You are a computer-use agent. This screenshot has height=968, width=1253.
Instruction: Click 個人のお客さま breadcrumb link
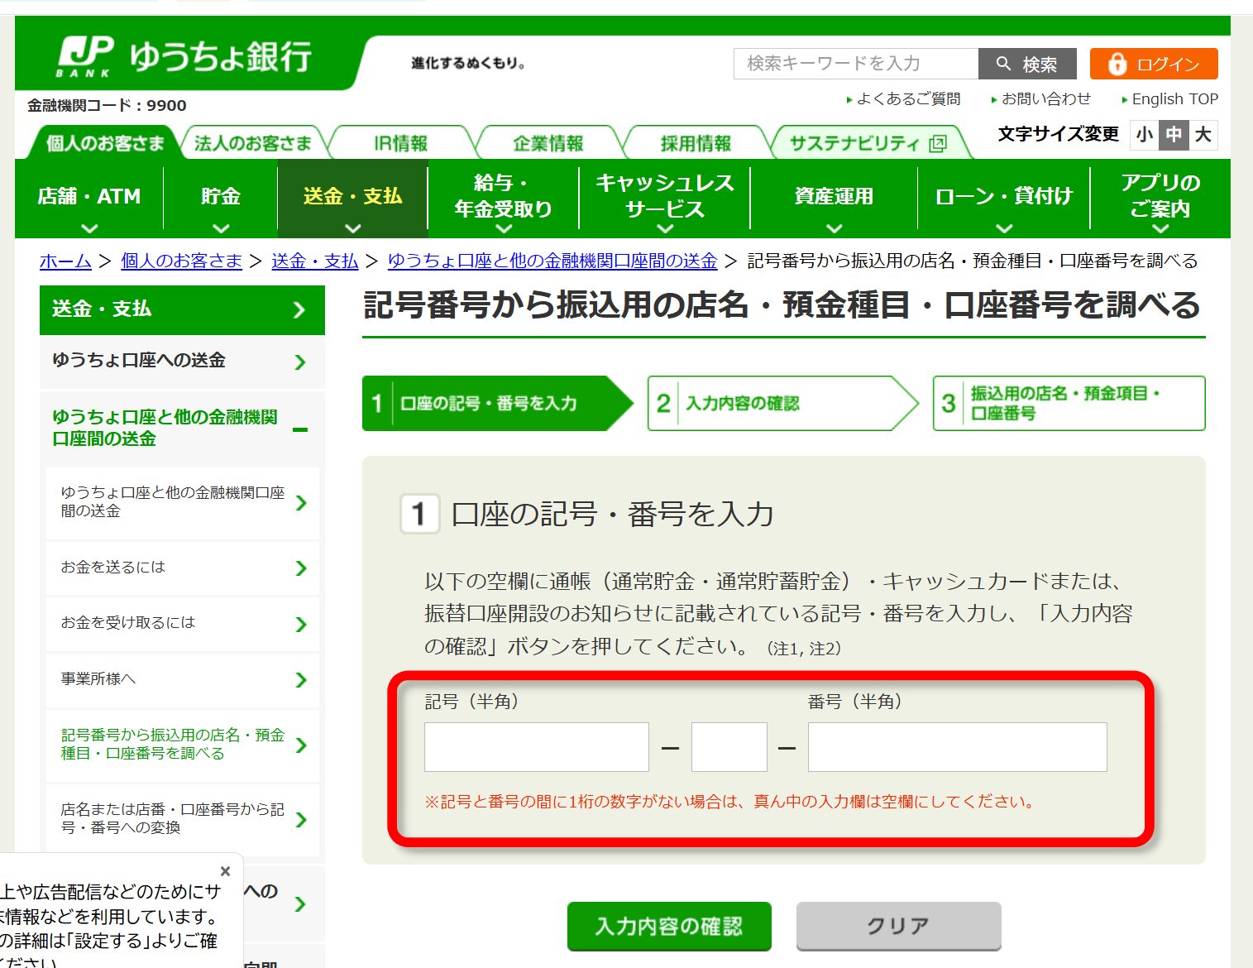coord(181,261)
